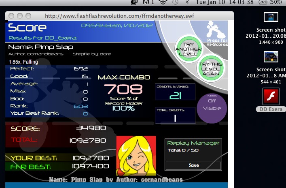Open Hi-Scores via the dancer logo
This screenshot has height=188, width=286.
click(x=216, y=34)
